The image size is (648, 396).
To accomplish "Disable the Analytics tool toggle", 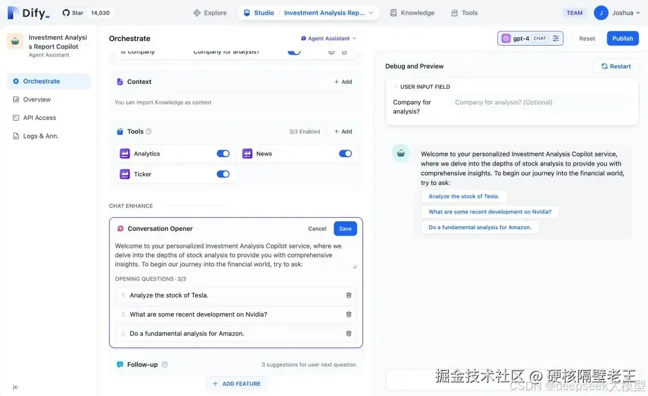I will [223, 153].
